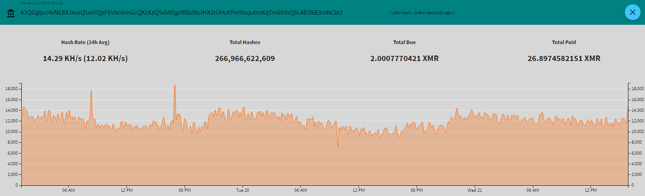This screenshot has width=645, height=196.
Task: Click the tallest hash rate spike on chart
Action: pyautogui.click(x=175, y=85)
